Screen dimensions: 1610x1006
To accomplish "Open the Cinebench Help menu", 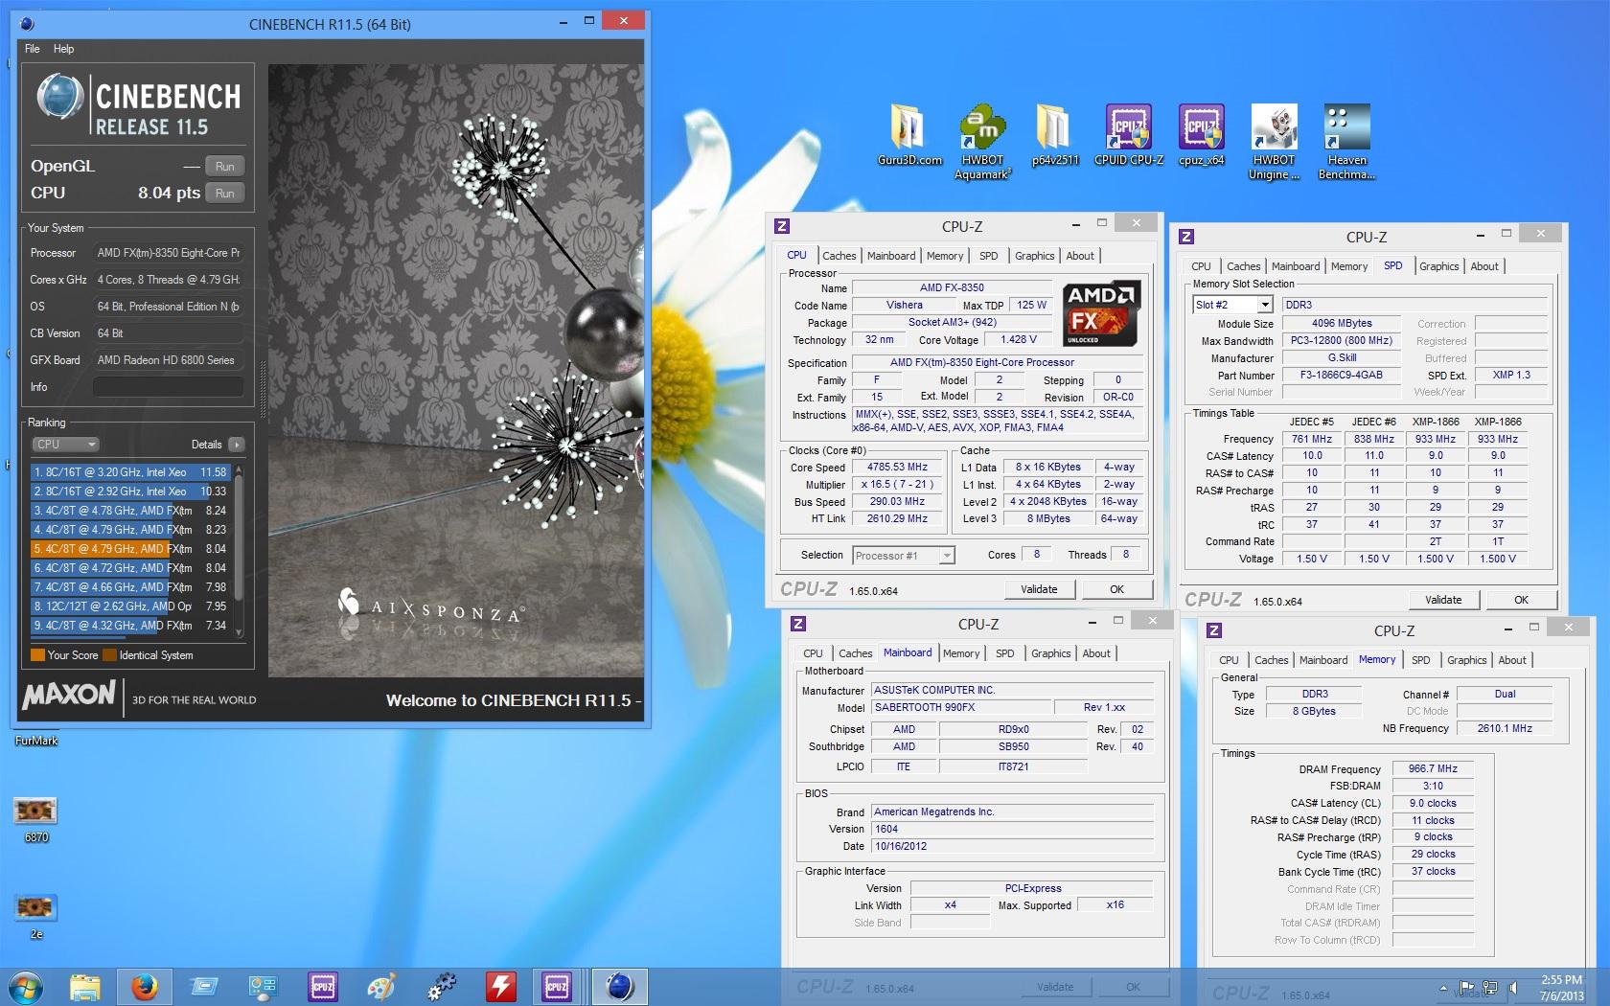I will click(x=63, y=49).
